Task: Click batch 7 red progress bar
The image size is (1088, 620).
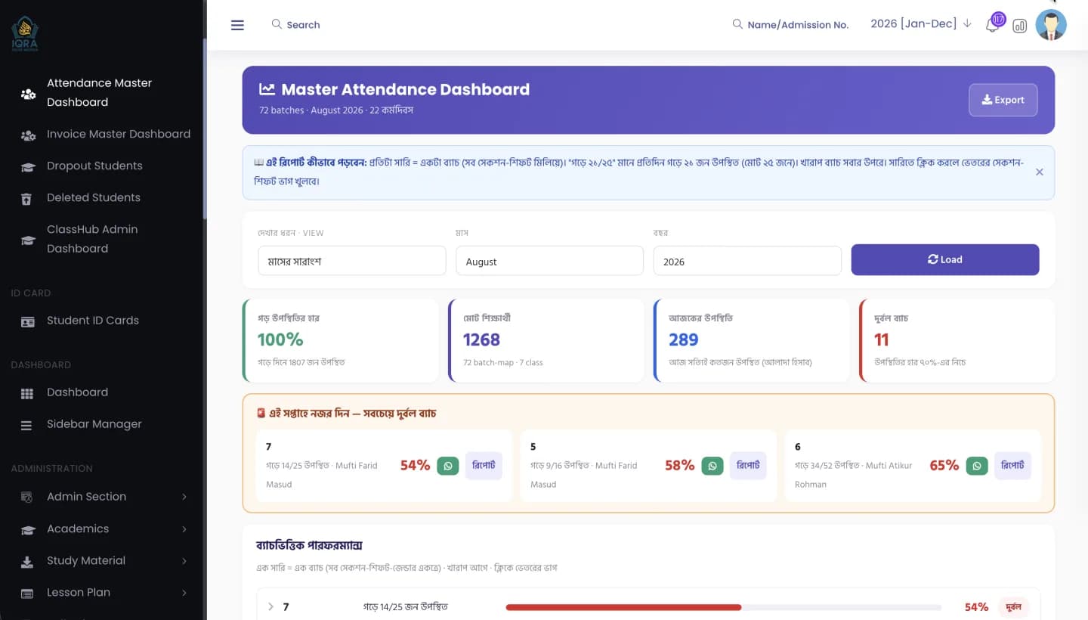Action: [623, 607]
